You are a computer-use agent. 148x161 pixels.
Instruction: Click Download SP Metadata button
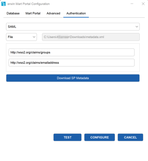[x=73, y=78]
